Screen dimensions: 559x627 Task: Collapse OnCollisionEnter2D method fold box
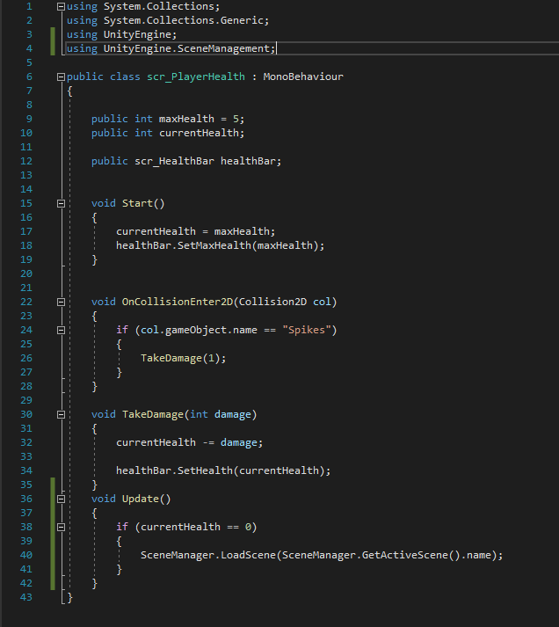tap(61, 302)
